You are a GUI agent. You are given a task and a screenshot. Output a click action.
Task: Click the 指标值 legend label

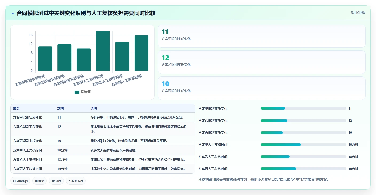coord(86,92)
